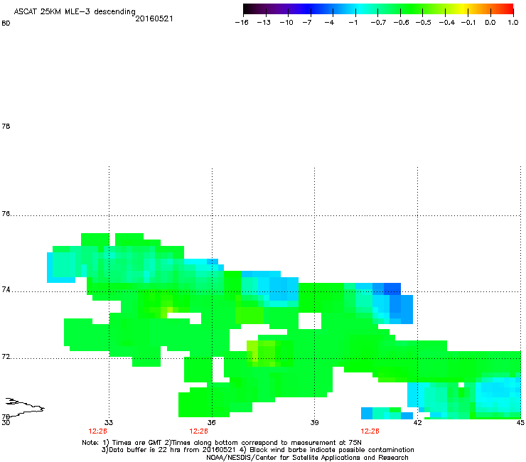Click the title text ASCAT 25KM MLE-3 descending

pyautogui.click(x=75, y=11)
